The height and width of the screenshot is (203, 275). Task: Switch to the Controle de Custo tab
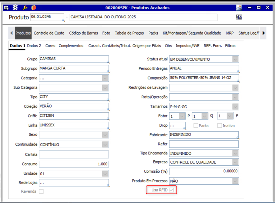(x=49, y=33)
